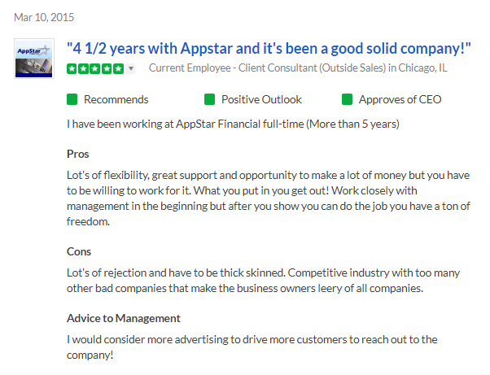Click the Mar 10, 2015 review date
The width and height of the screenshot is (490, 375).
coord(44,17)
